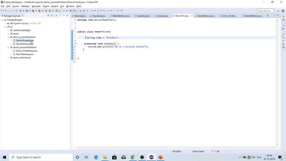Viewport: 286px width, 161px height.
Task: Click the 7 : 7 : 69 cursor position
Action: point(215,151)
